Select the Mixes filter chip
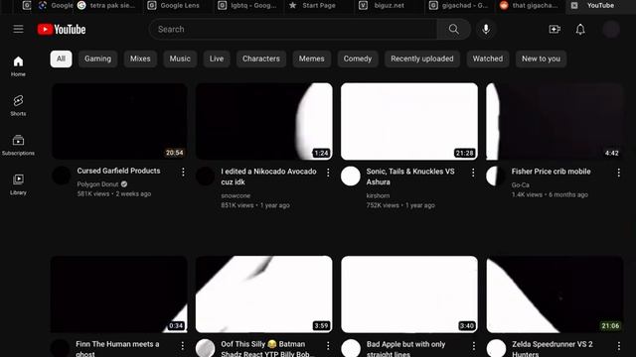The height and width of the screenshot is (357, 636). pos(140,59)
